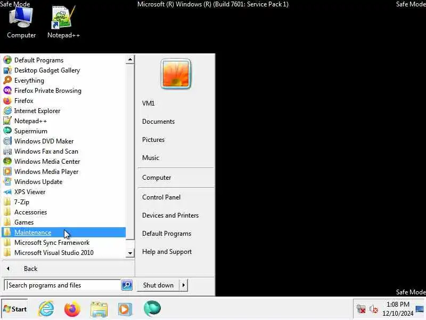Click the Search programs and files box
Viewport: 426px width, 320px height.
[x=62, y=285]
